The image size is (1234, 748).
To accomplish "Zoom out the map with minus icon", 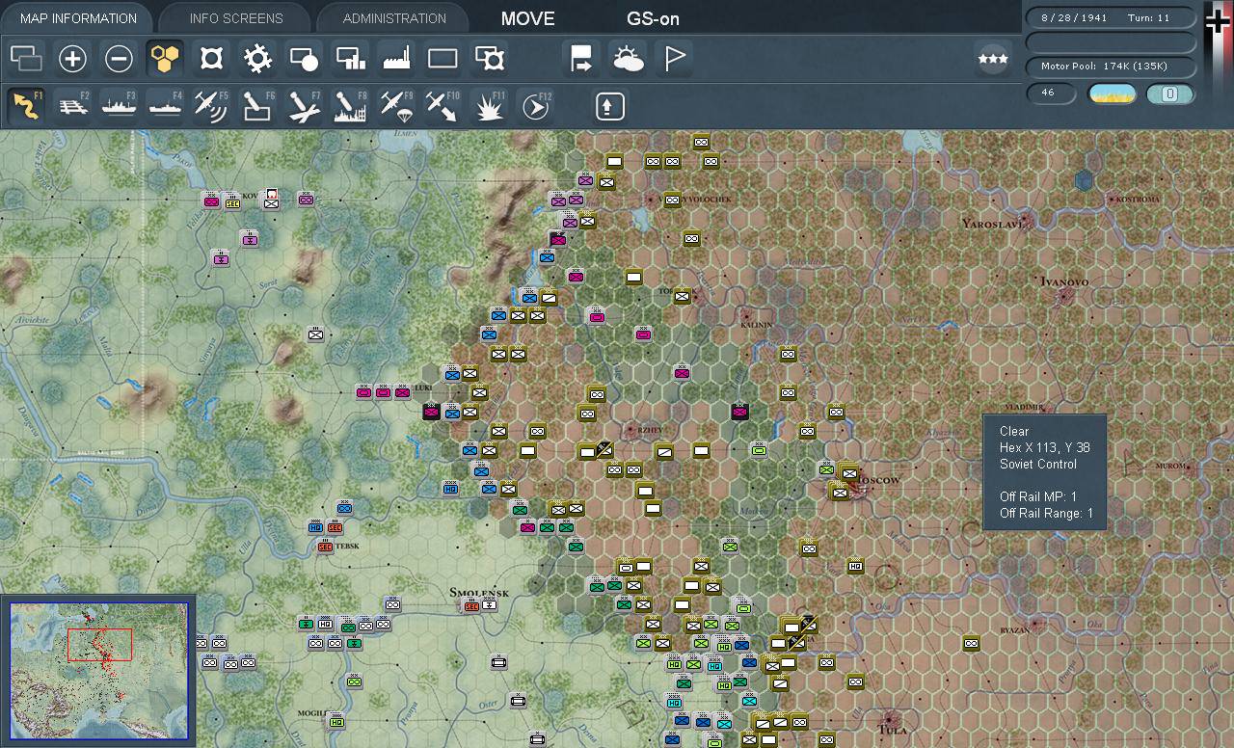I will pos(119,59).
